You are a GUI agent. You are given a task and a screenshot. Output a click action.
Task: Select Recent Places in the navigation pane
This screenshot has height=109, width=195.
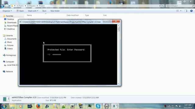11,26
